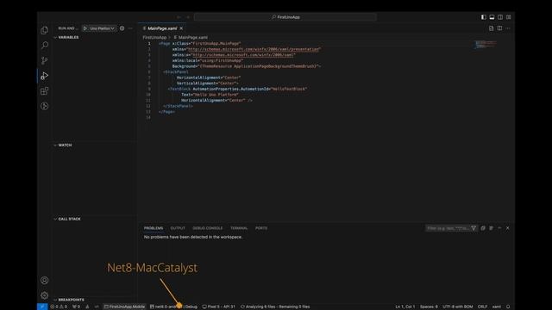The image size is (552, 310).
Task: Toggle secondary side bar layout icon
Action: click(x=500, y=17)
